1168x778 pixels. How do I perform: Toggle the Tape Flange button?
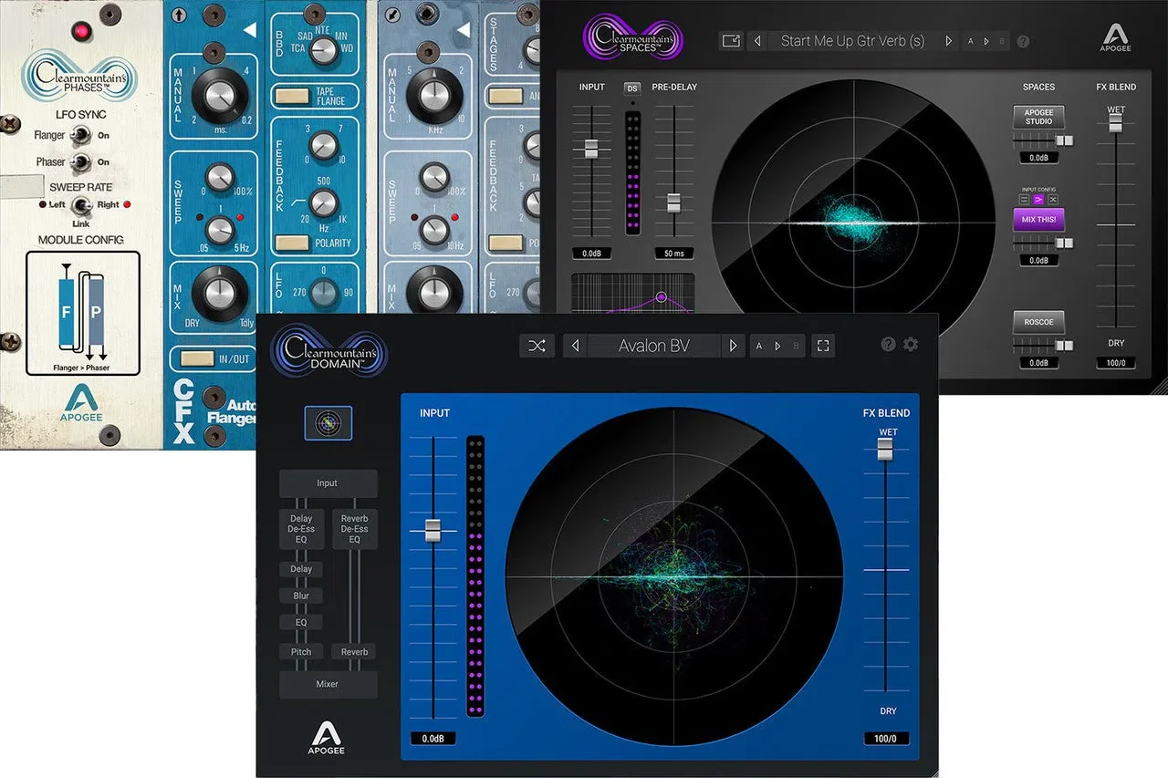click(x=293, y=97)
